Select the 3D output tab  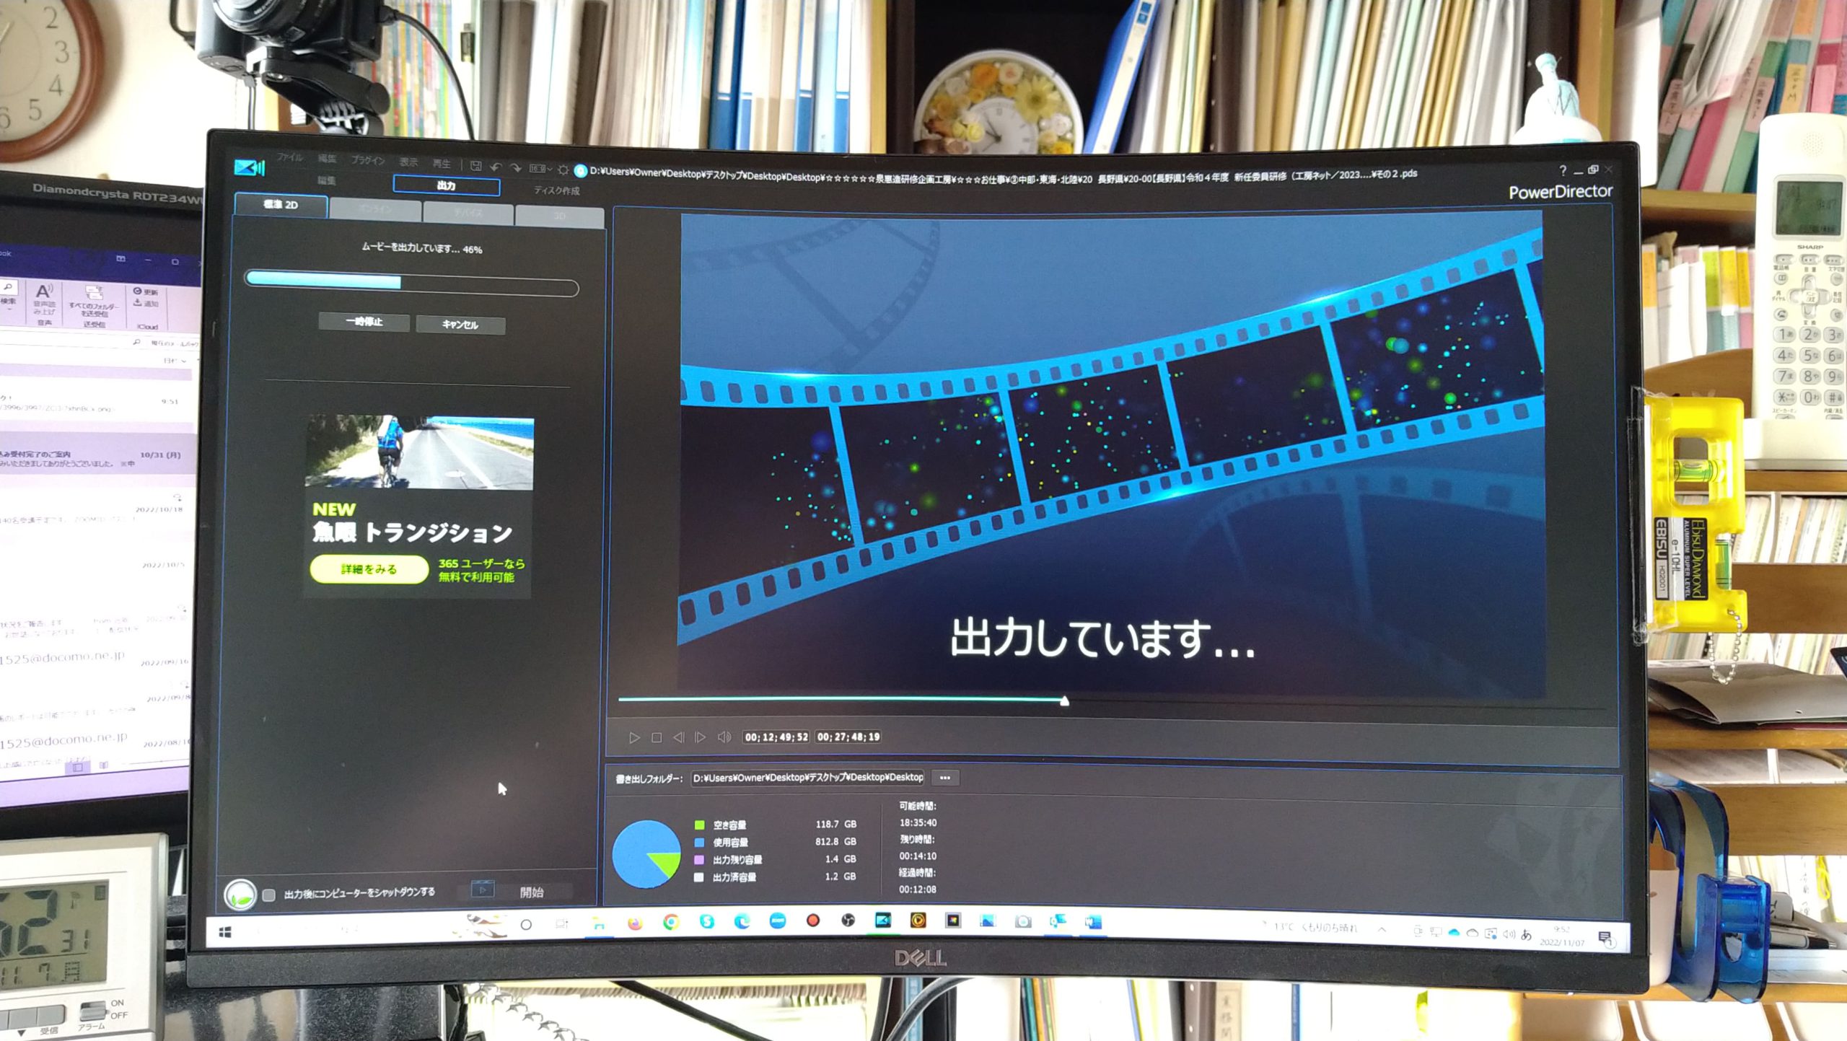[560, 216]
